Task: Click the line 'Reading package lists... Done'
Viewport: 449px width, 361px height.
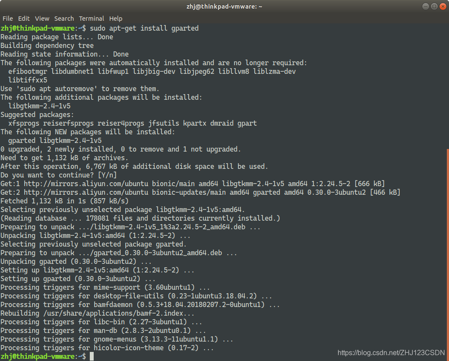Action: tap(57, 37)
